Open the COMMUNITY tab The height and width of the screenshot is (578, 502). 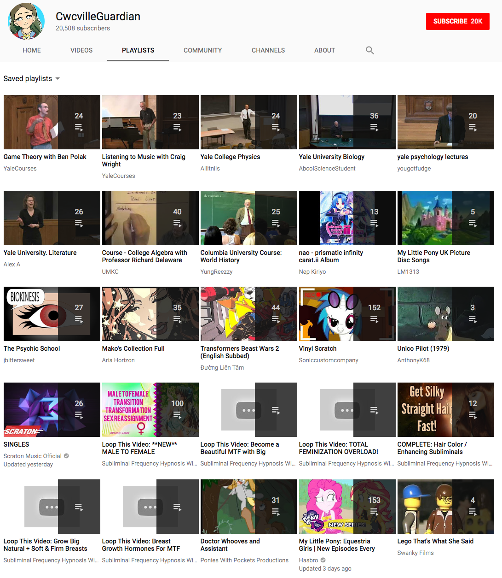pos(203,50)
